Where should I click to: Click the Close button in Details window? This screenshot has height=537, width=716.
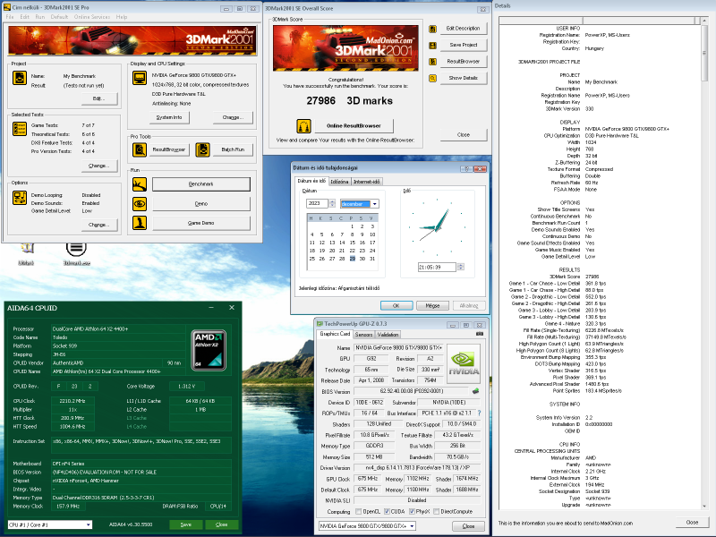(x=692, y=523)
